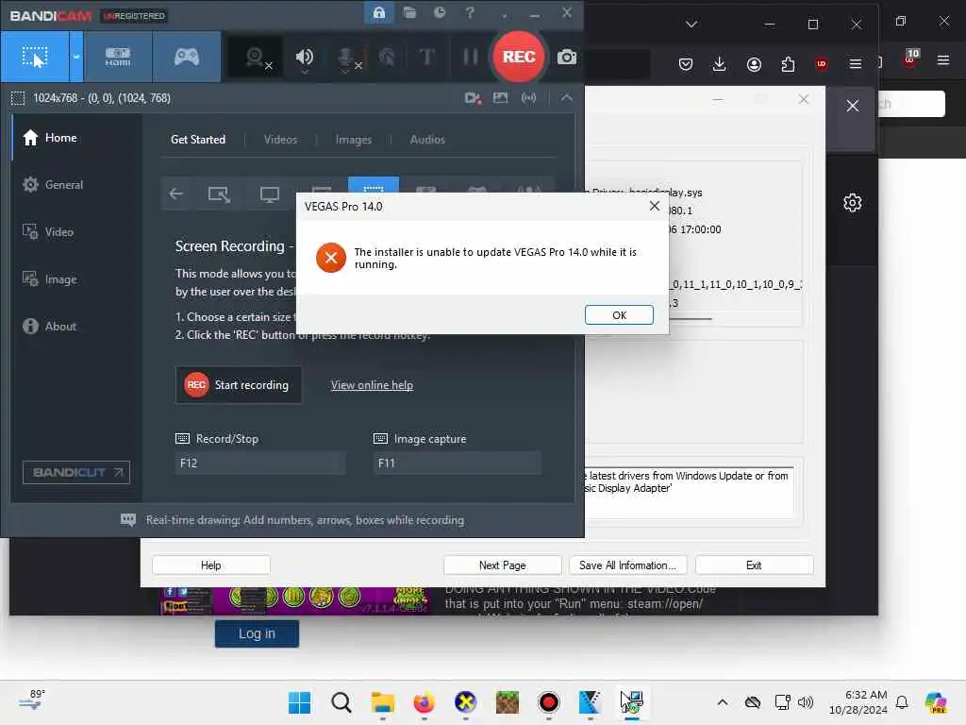This screenshot has height=725, width=966.
Task: Click the Exit button in diagnostic window
Action: point(754,565)
